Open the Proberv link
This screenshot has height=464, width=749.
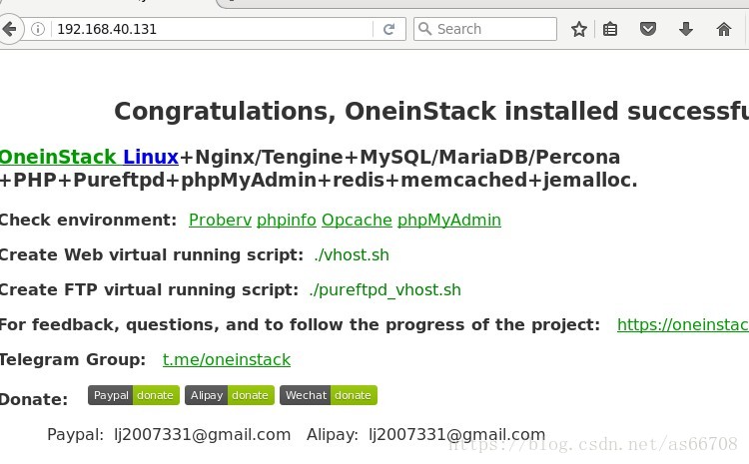[x=221, y=221]
